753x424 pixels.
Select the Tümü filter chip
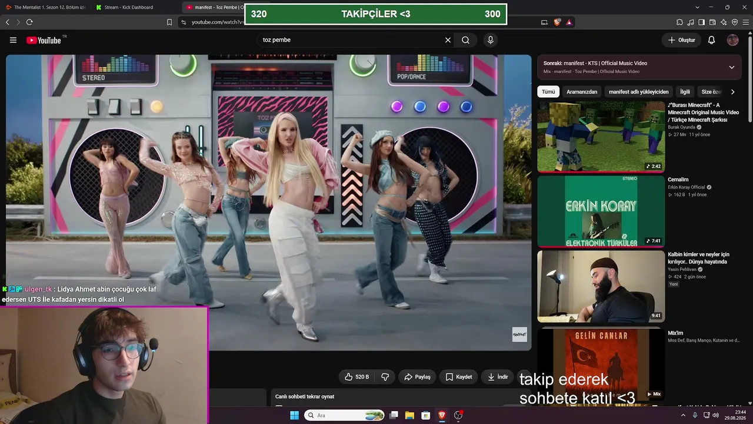pos(548,92)
